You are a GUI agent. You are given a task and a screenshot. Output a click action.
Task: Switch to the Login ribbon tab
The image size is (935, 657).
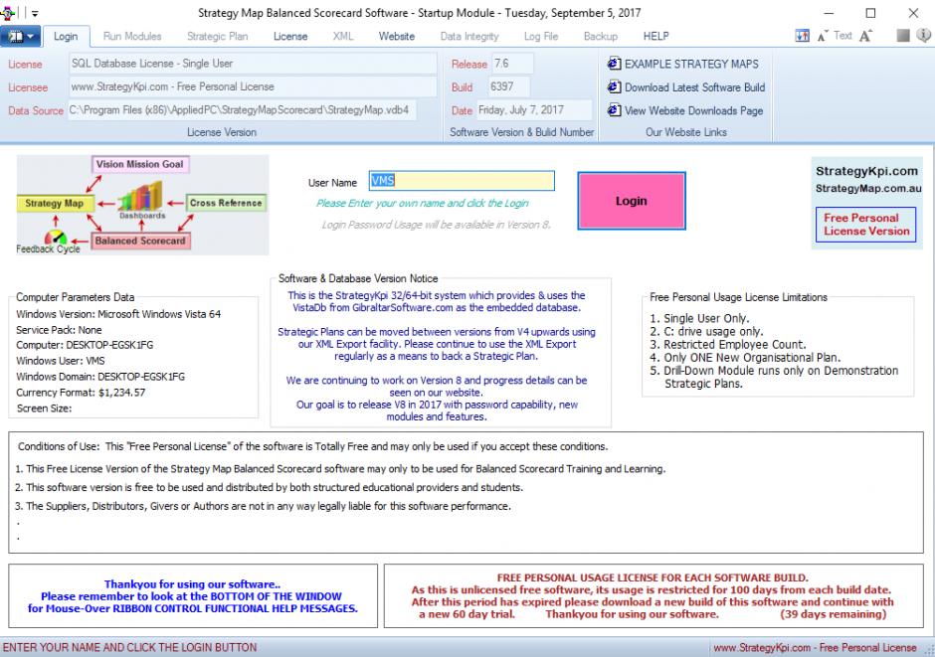[66, 37]
